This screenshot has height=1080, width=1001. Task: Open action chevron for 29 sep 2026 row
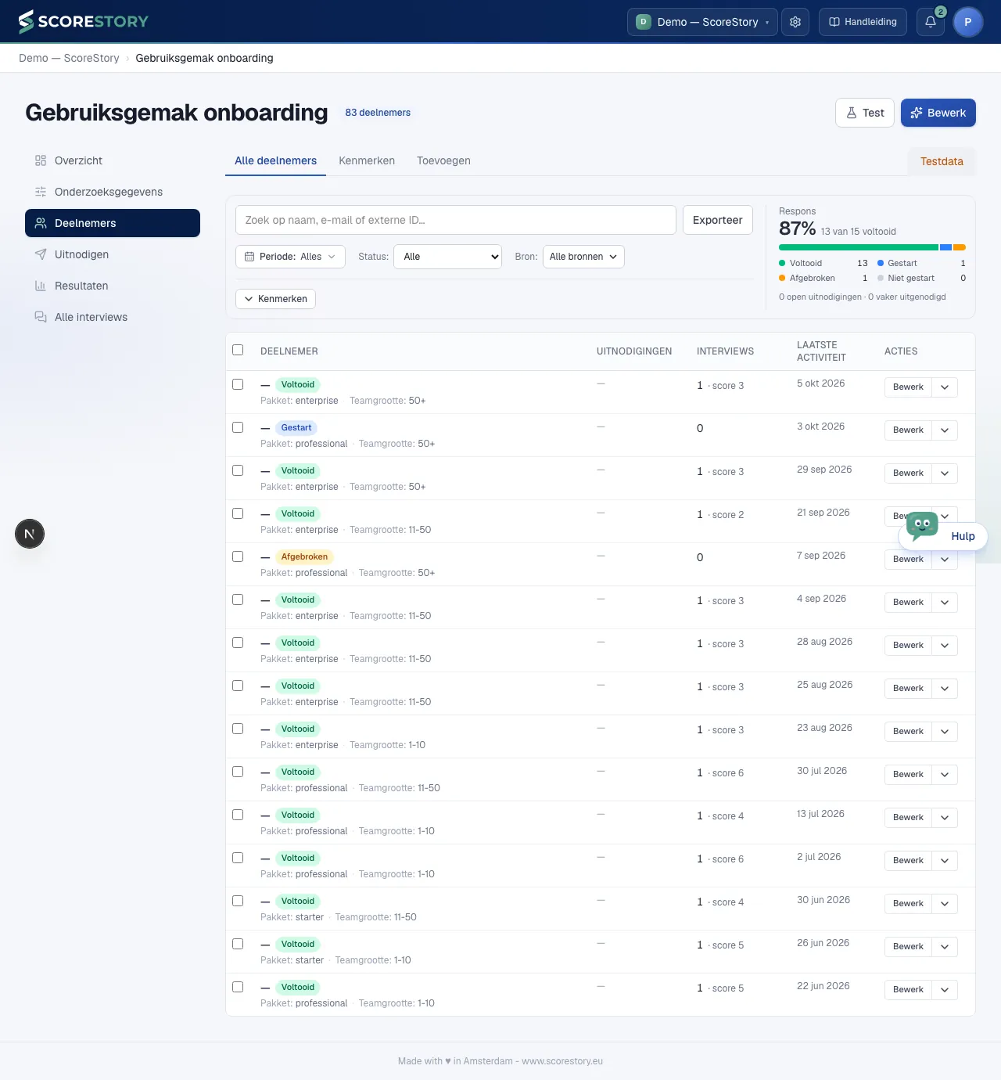(x=945, y=473)
